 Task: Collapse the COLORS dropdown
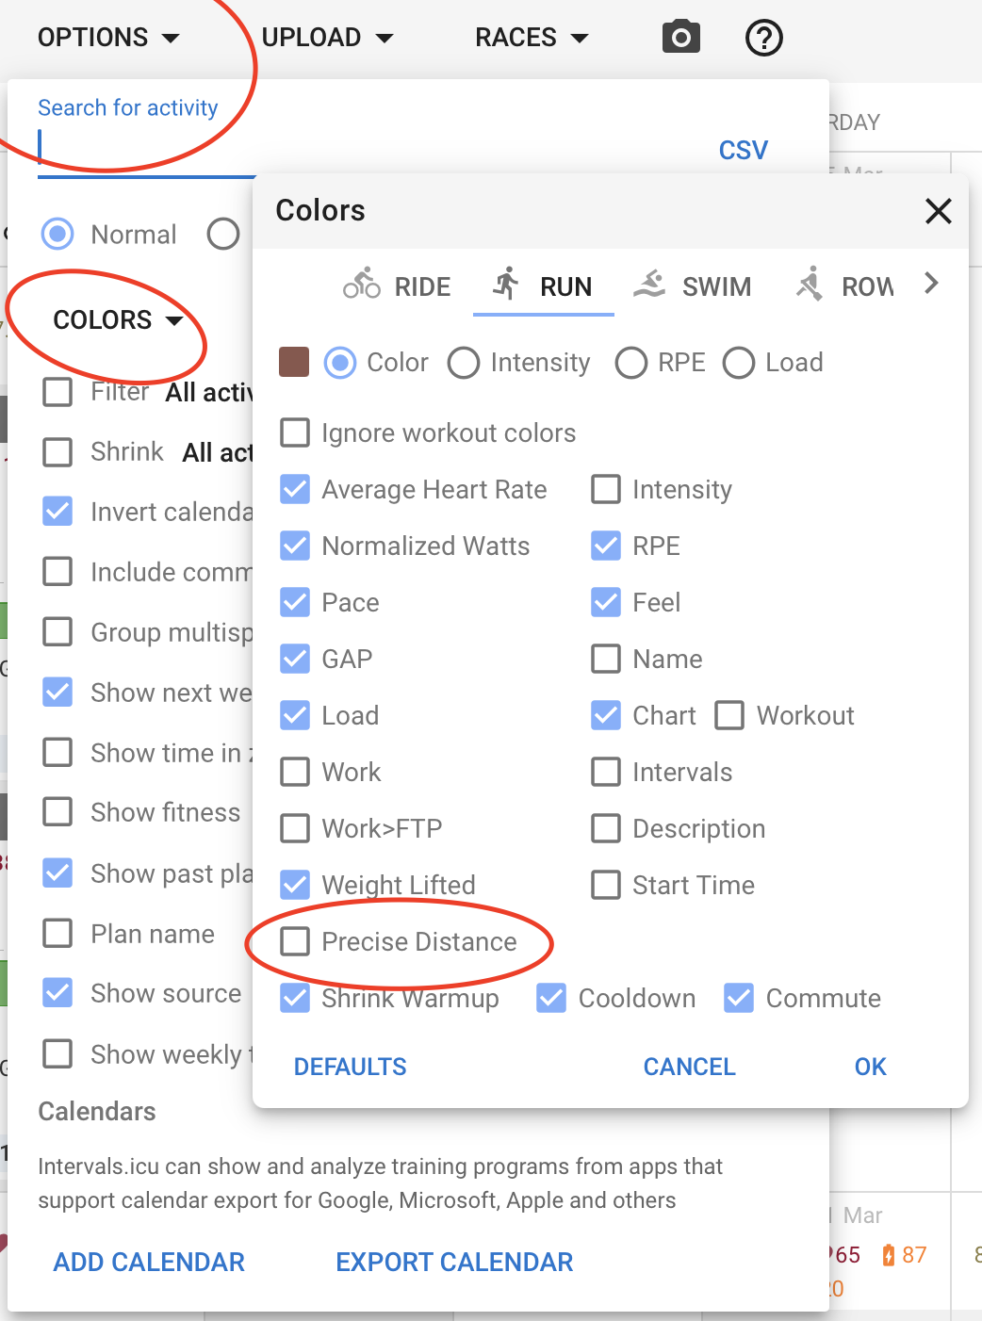118,320
